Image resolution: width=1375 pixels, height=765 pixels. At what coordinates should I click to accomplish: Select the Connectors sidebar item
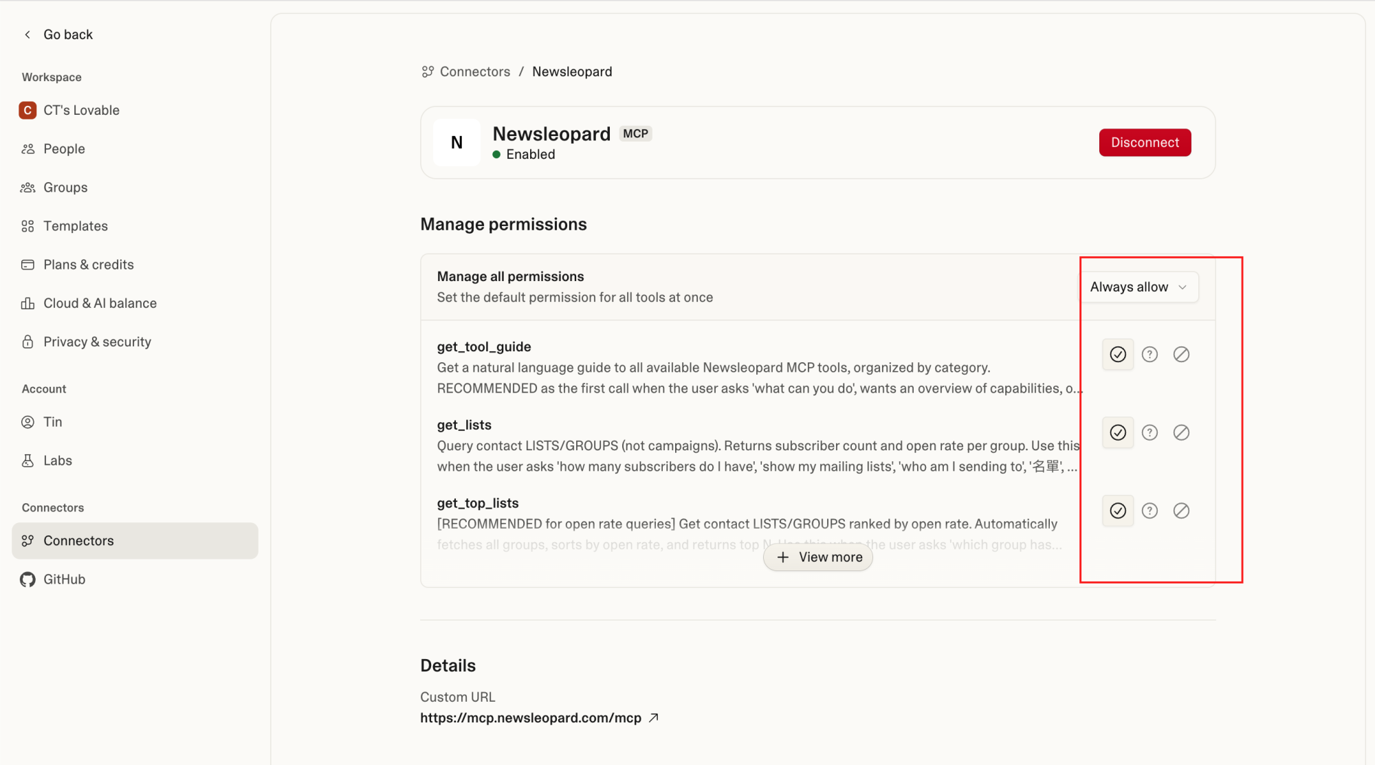pyautogui.click(x=78, y=541)
